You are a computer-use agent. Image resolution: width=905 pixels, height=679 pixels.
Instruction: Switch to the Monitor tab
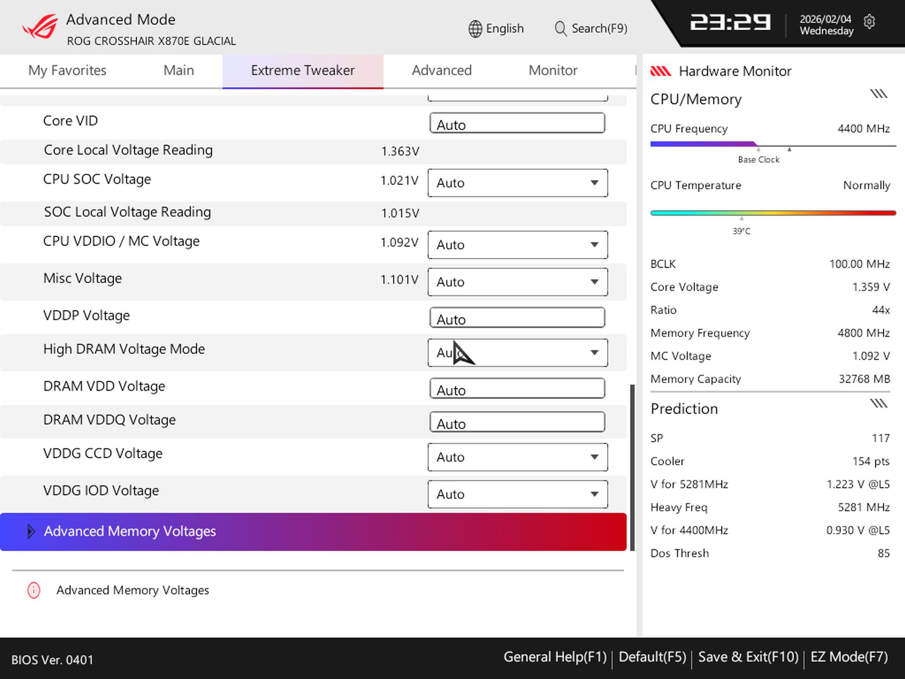coord(552,70)
